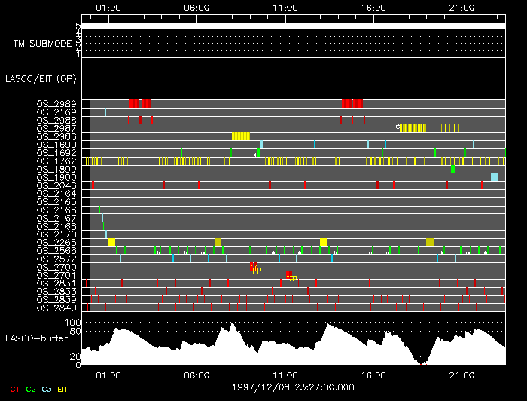Image resolution: width=527 pixels, height=401 pixels.
Task: Click the 06:00 label on top axis
Action: click(x=196, y=7)
